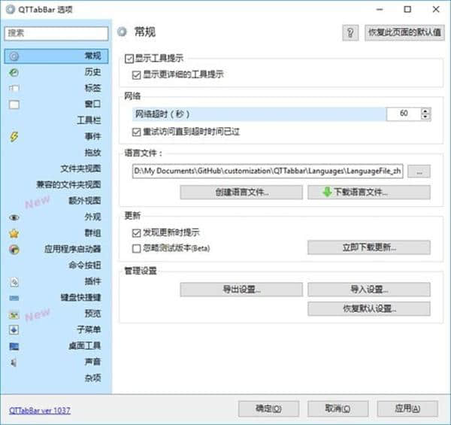Viewport: 451px width, 425px height.
Task: Increase network timeout with up arrow
Action: click(426, 110)
